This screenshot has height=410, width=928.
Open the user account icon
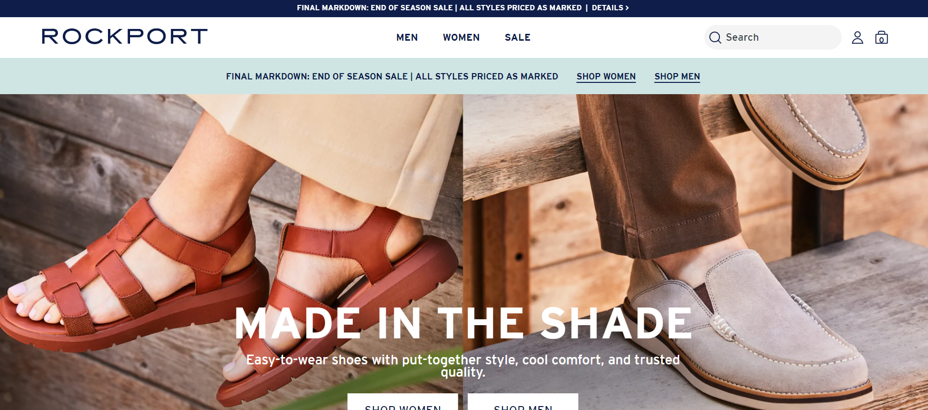click(857, 38)
